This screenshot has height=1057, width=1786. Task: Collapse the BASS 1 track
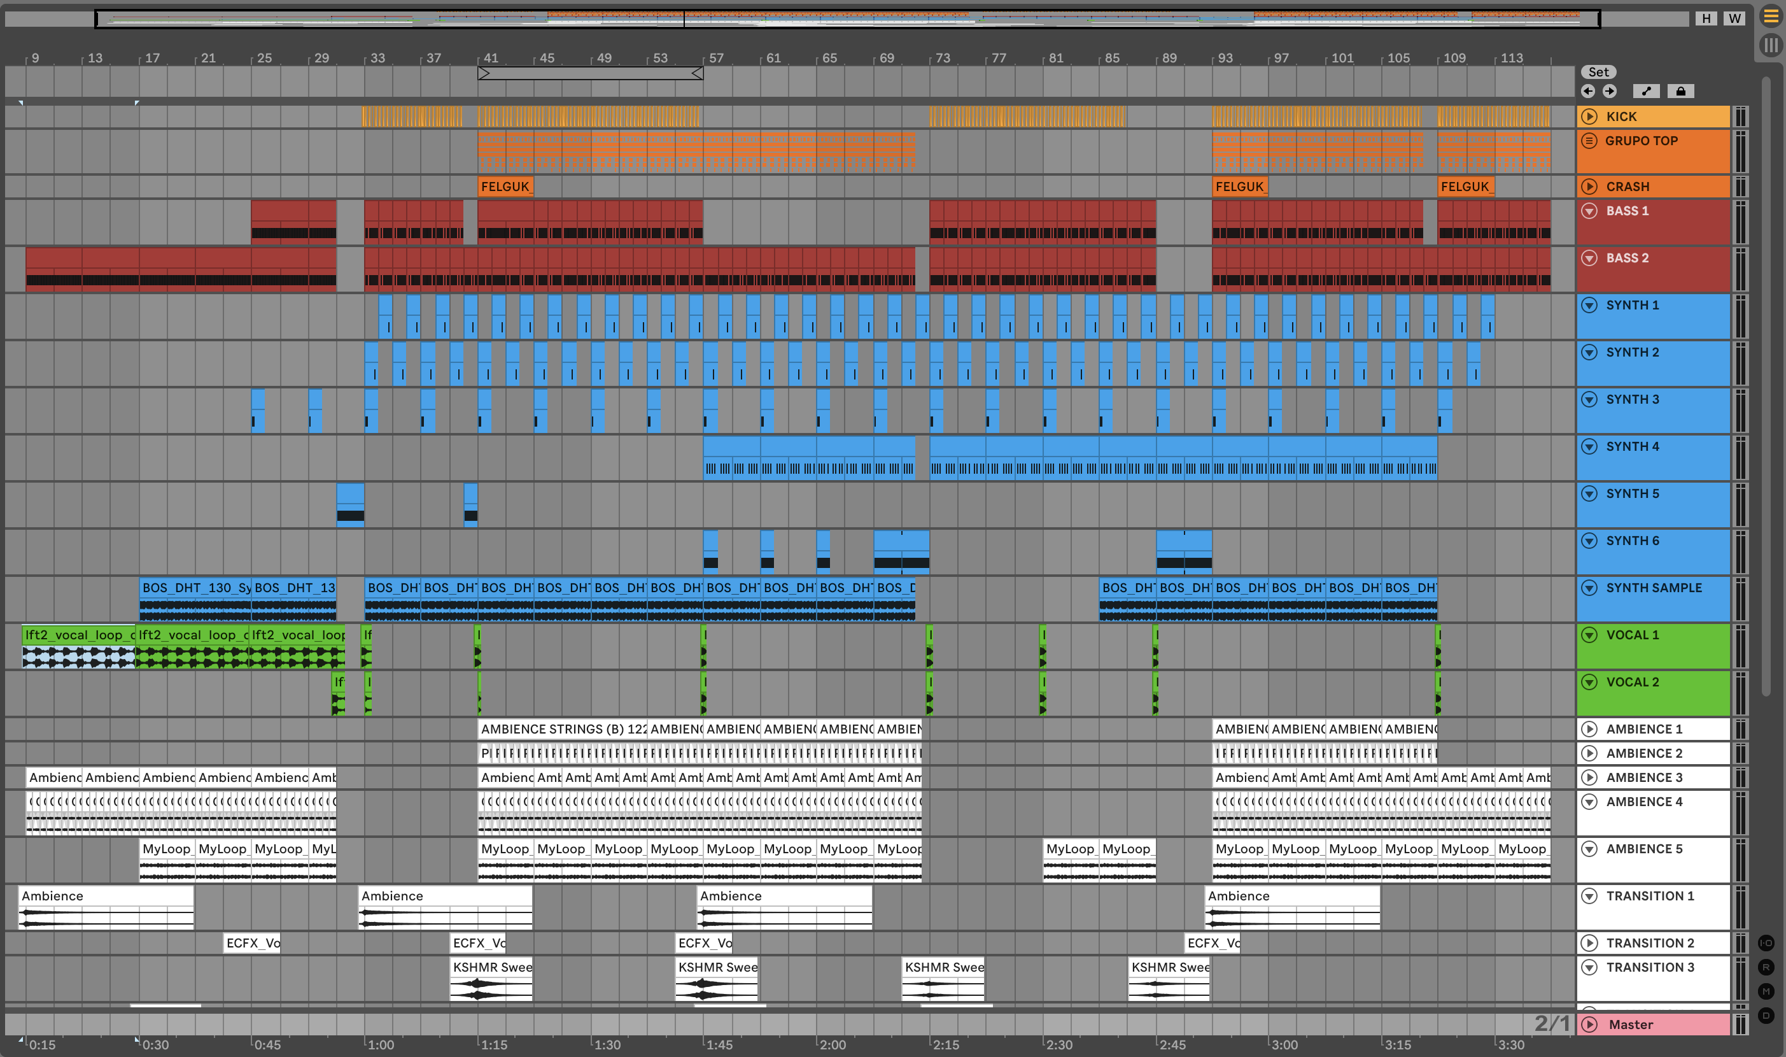(x=1589, y=211)
